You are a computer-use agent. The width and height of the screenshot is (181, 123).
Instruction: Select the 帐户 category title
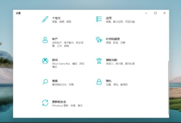tap(55, 39)
